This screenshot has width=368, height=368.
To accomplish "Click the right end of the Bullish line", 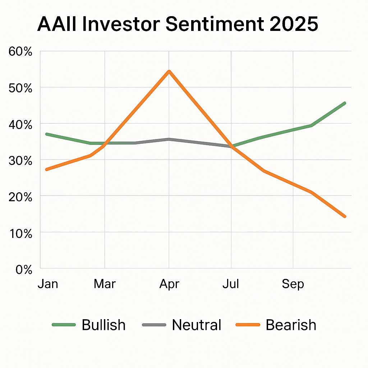I will click(x=345, y=103).
